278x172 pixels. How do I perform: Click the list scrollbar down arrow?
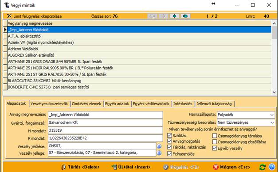274,92
